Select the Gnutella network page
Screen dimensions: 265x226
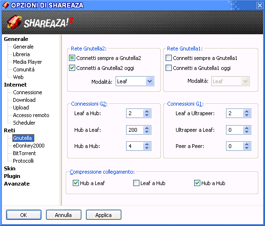click(23, 138)
